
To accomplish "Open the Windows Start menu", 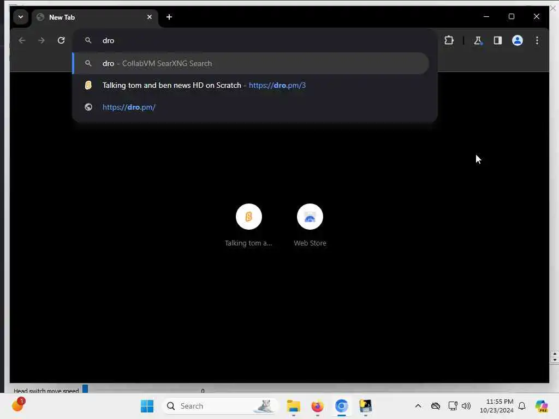I will (x=147, y=406).
